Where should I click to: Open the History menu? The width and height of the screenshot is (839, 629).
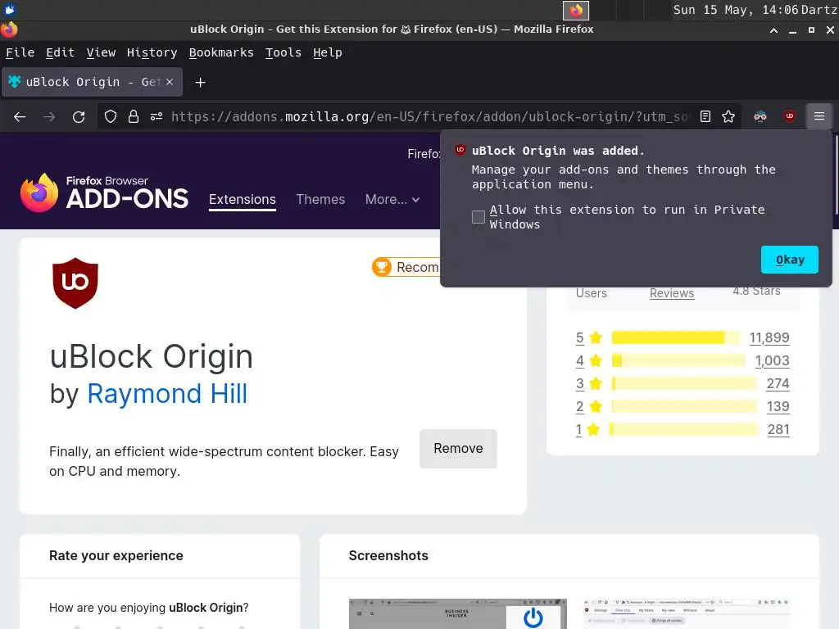[152, 52]
